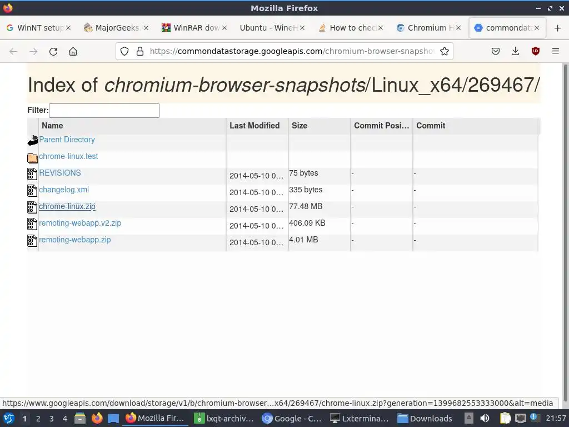Launch Firefox from taskbar quicklaunch icon
This screenshot has width=569, height=427.
pos(97,418)
